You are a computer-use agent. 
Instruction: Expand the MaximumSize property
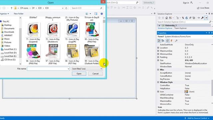(x=158, y=51)
